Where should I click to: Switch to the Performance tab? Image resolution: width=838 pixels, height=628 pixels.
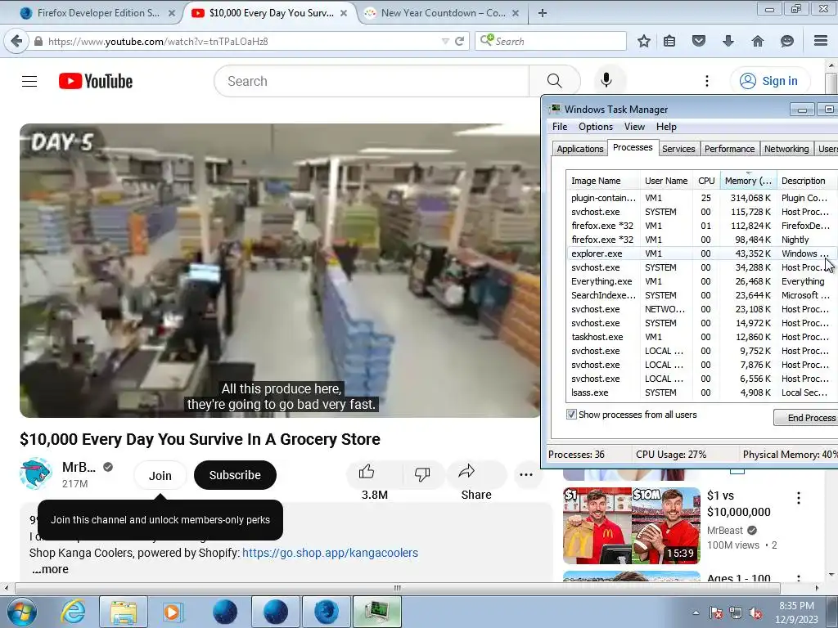pos(729,149)
